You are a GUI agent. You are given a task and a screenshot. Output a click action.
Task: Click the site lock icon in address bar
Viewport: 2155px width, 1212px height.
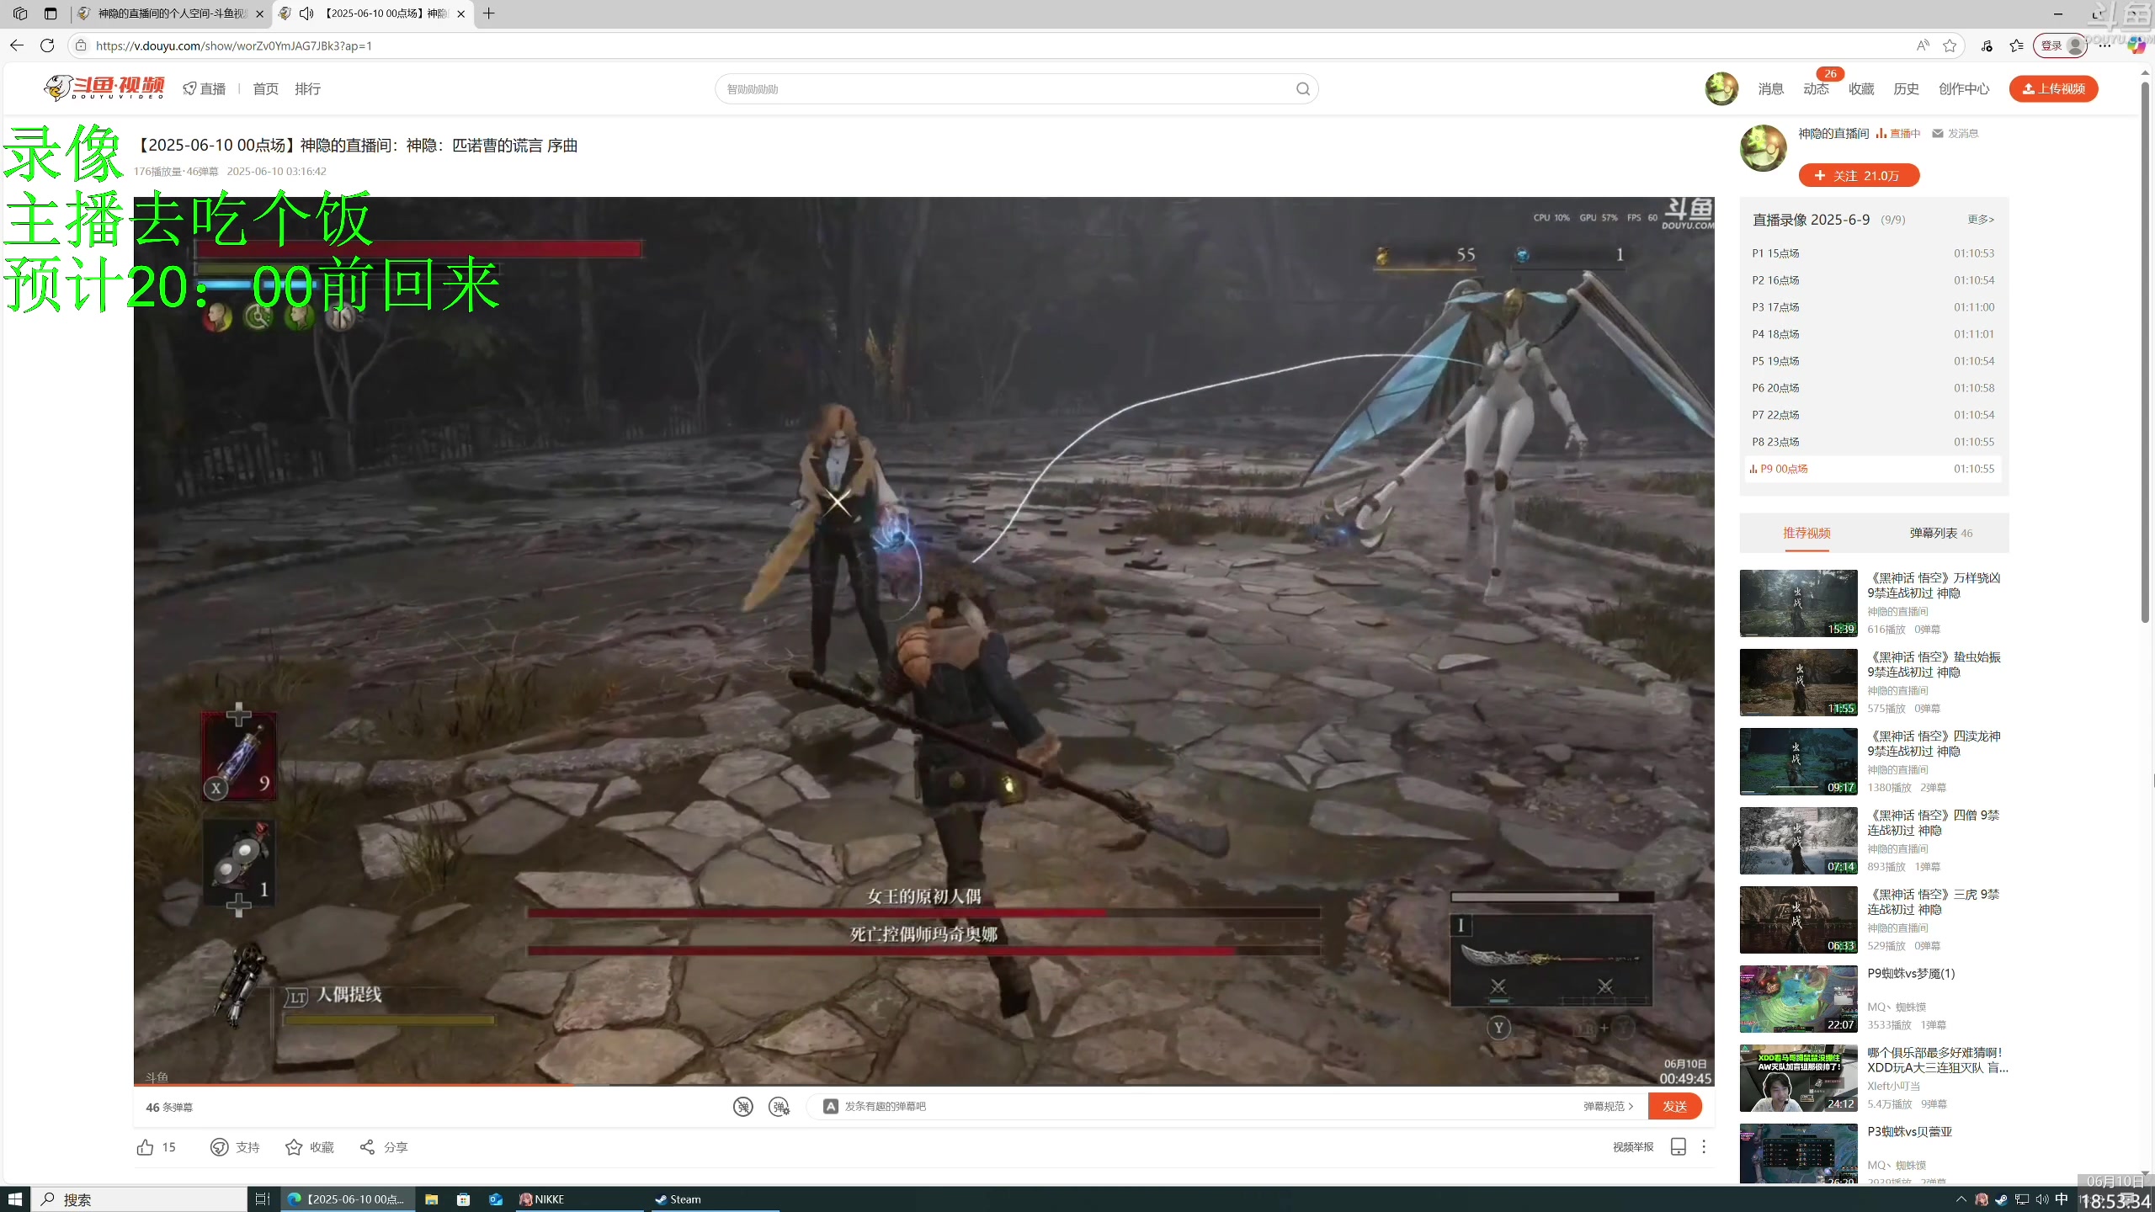[x=81, y=45]
